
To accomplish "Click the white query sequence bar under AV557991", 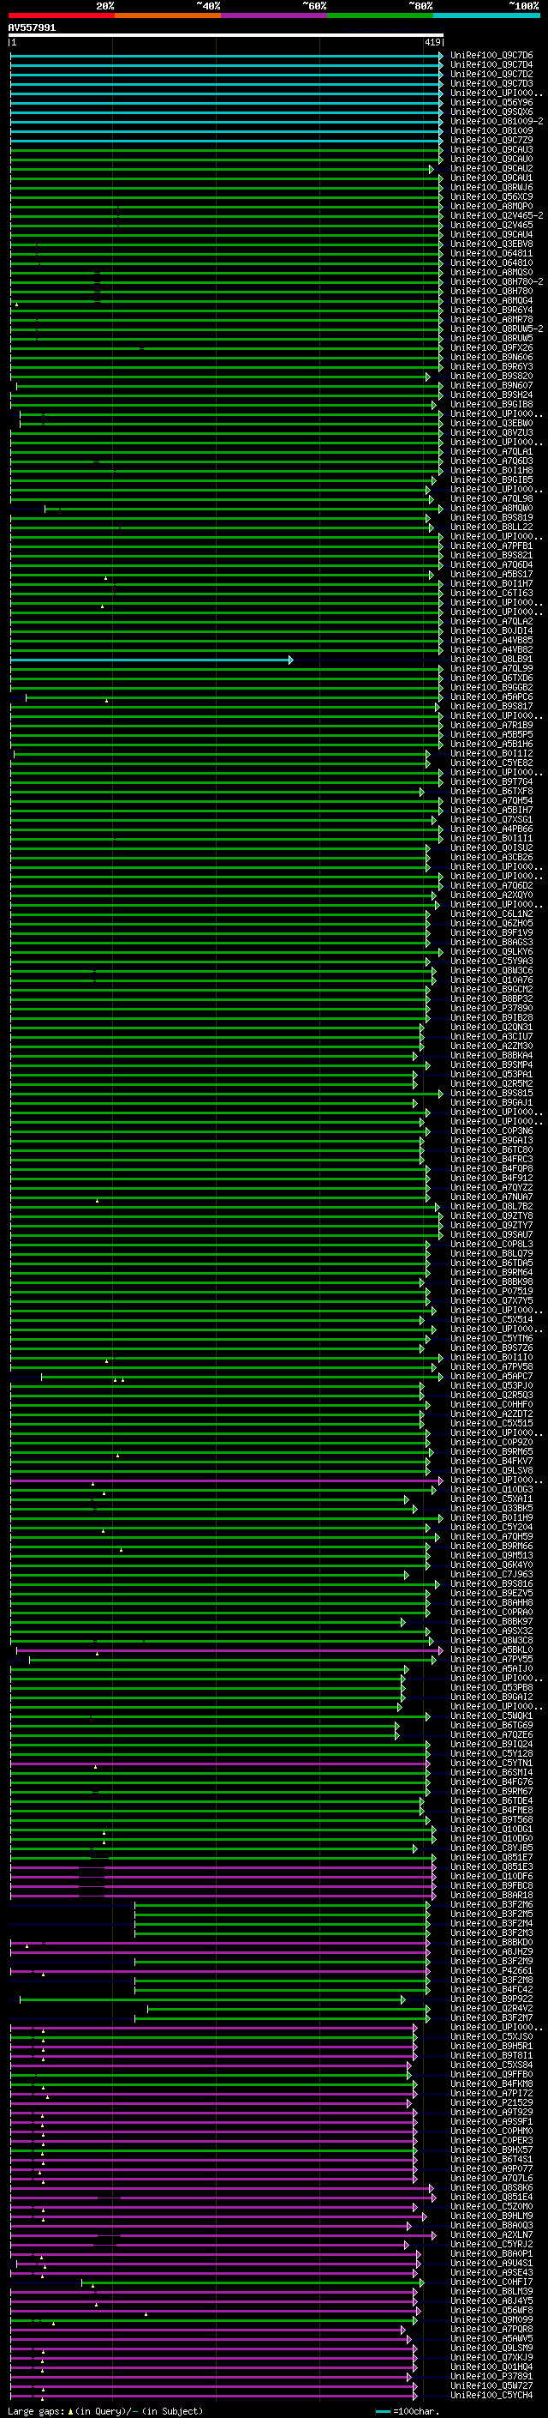I will tap(226, 36).
